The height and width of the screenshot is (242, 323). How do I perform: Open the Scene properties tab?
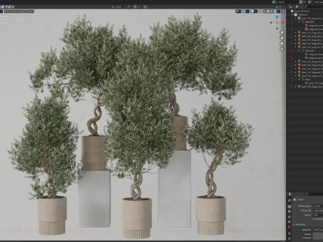289,222
